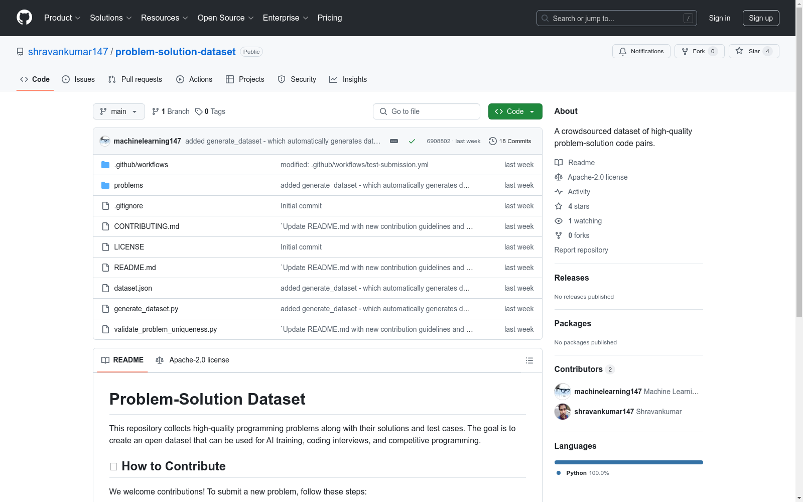The width and height of the screenshot is (803, 502).
Task: Star this repository
Action: click(x=754, y=51)
